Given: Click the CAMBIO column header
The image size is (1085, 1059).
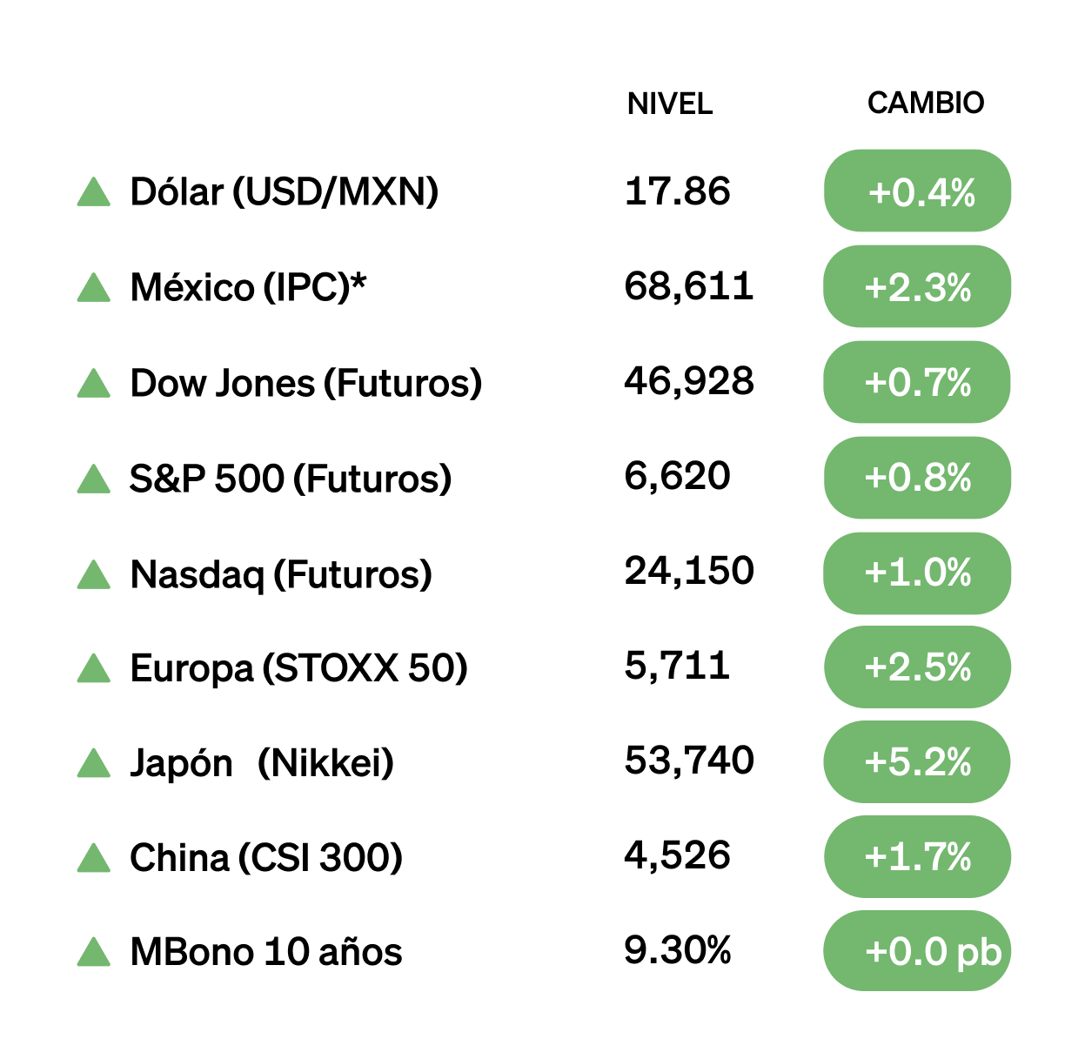Looking at the screenshot, I should pyautogui.click(x=926, y=103).
